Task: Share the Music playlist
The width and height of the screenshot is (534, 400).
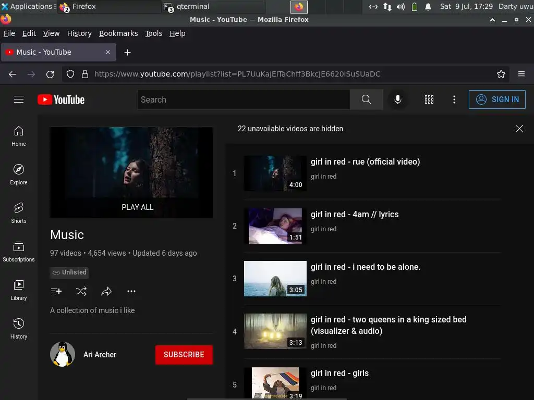Action: click(106, 291)
